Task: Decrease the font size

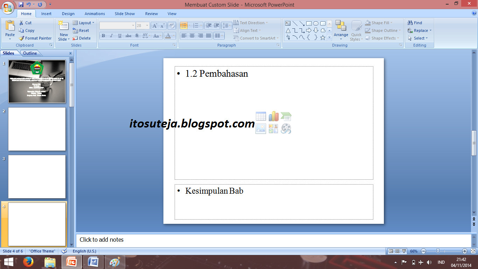Action: [x=162, y=26]
